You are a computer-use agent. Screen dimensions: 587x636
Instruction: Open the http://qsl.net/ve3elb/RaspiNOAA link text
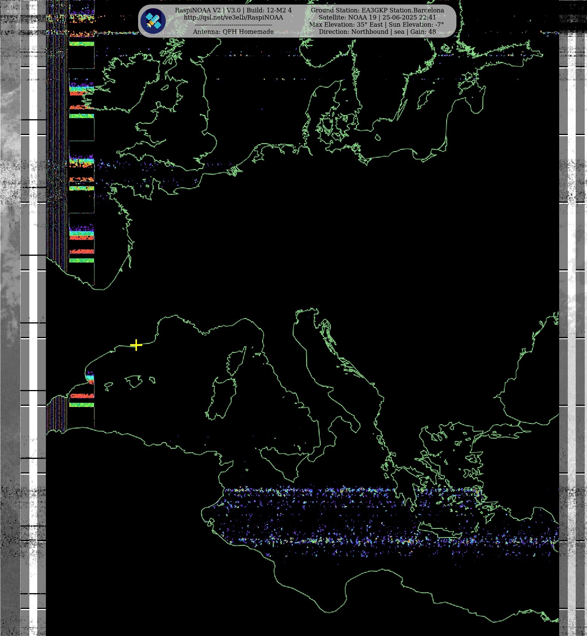click(x=233, y=17)
